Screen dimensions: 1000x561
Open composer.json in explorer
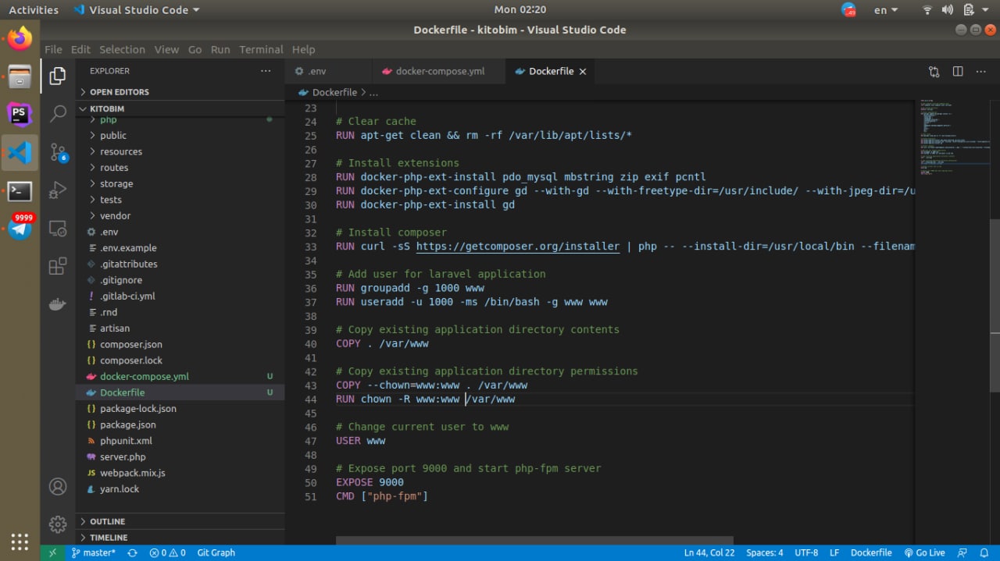[180, 344]
